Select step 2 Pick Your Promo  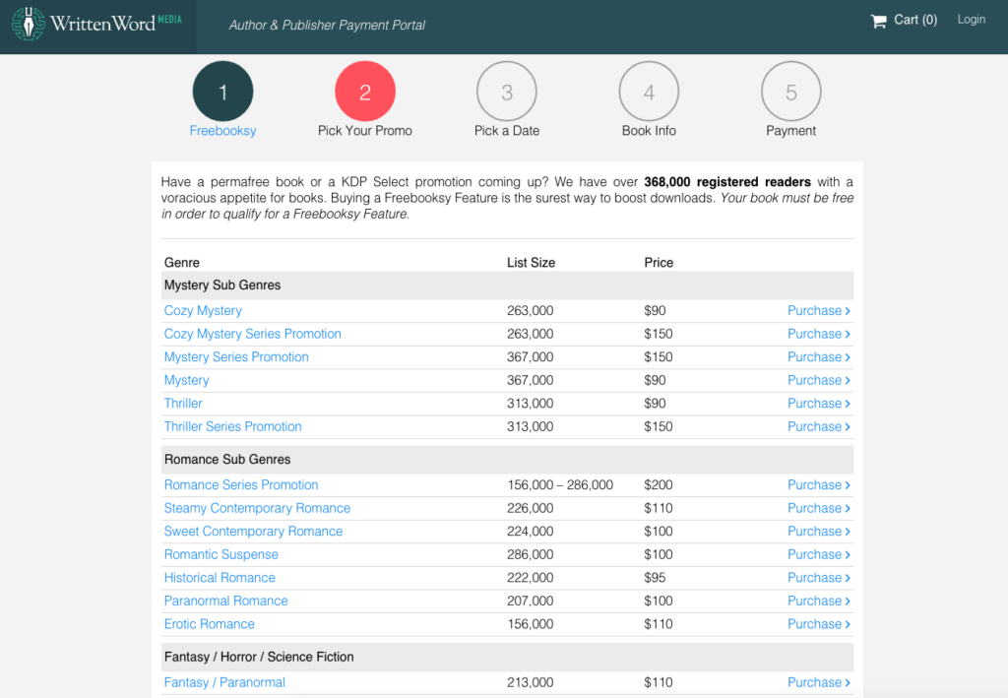pyautogui.click(x=365, y=92)
